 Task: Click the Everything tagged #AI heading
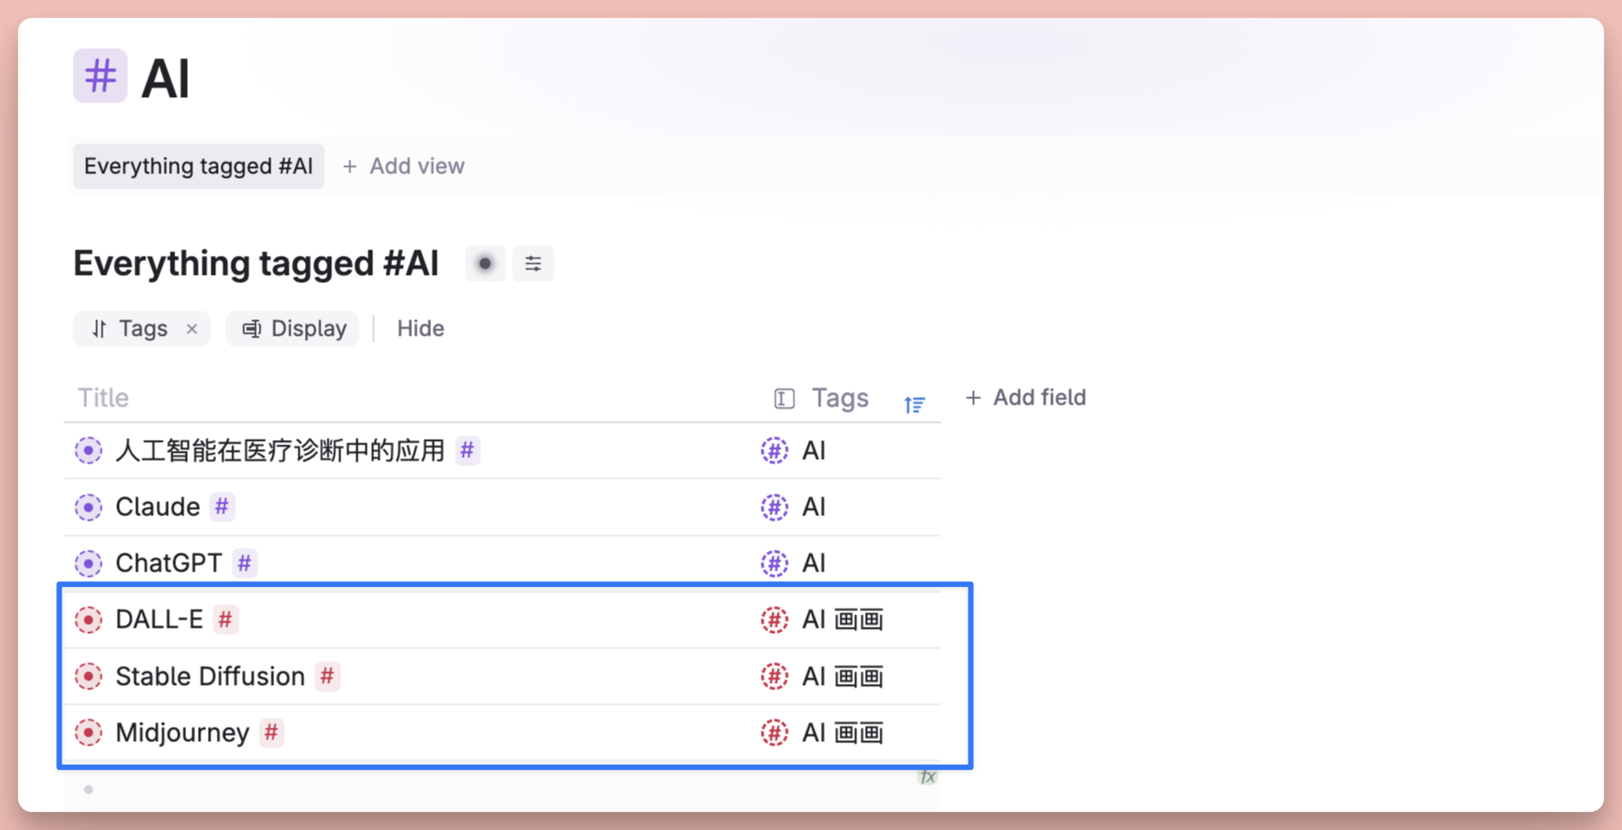(x=256, y=263)
